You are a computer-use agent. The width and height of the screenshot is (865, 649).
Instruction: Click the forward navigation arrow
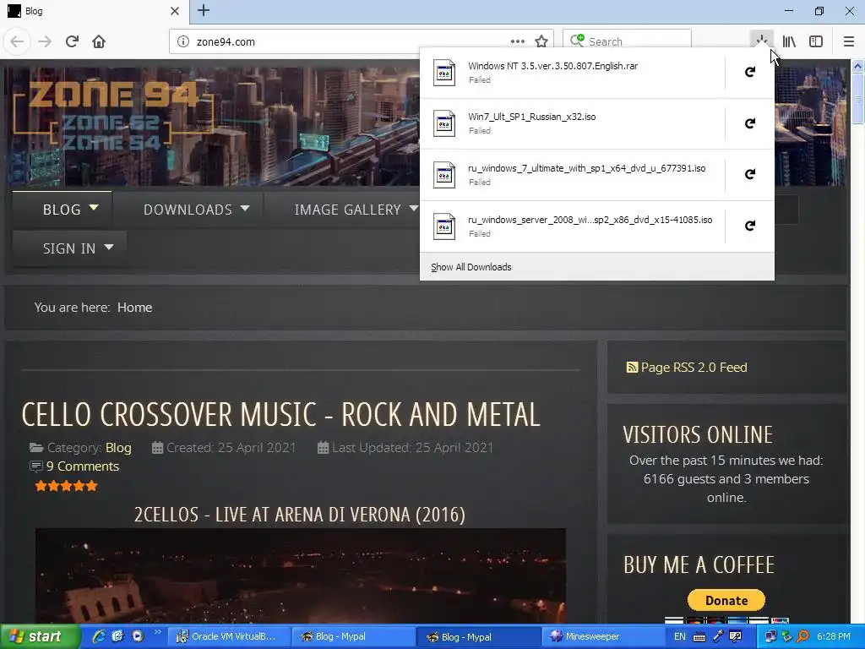(x=45, y=41)
